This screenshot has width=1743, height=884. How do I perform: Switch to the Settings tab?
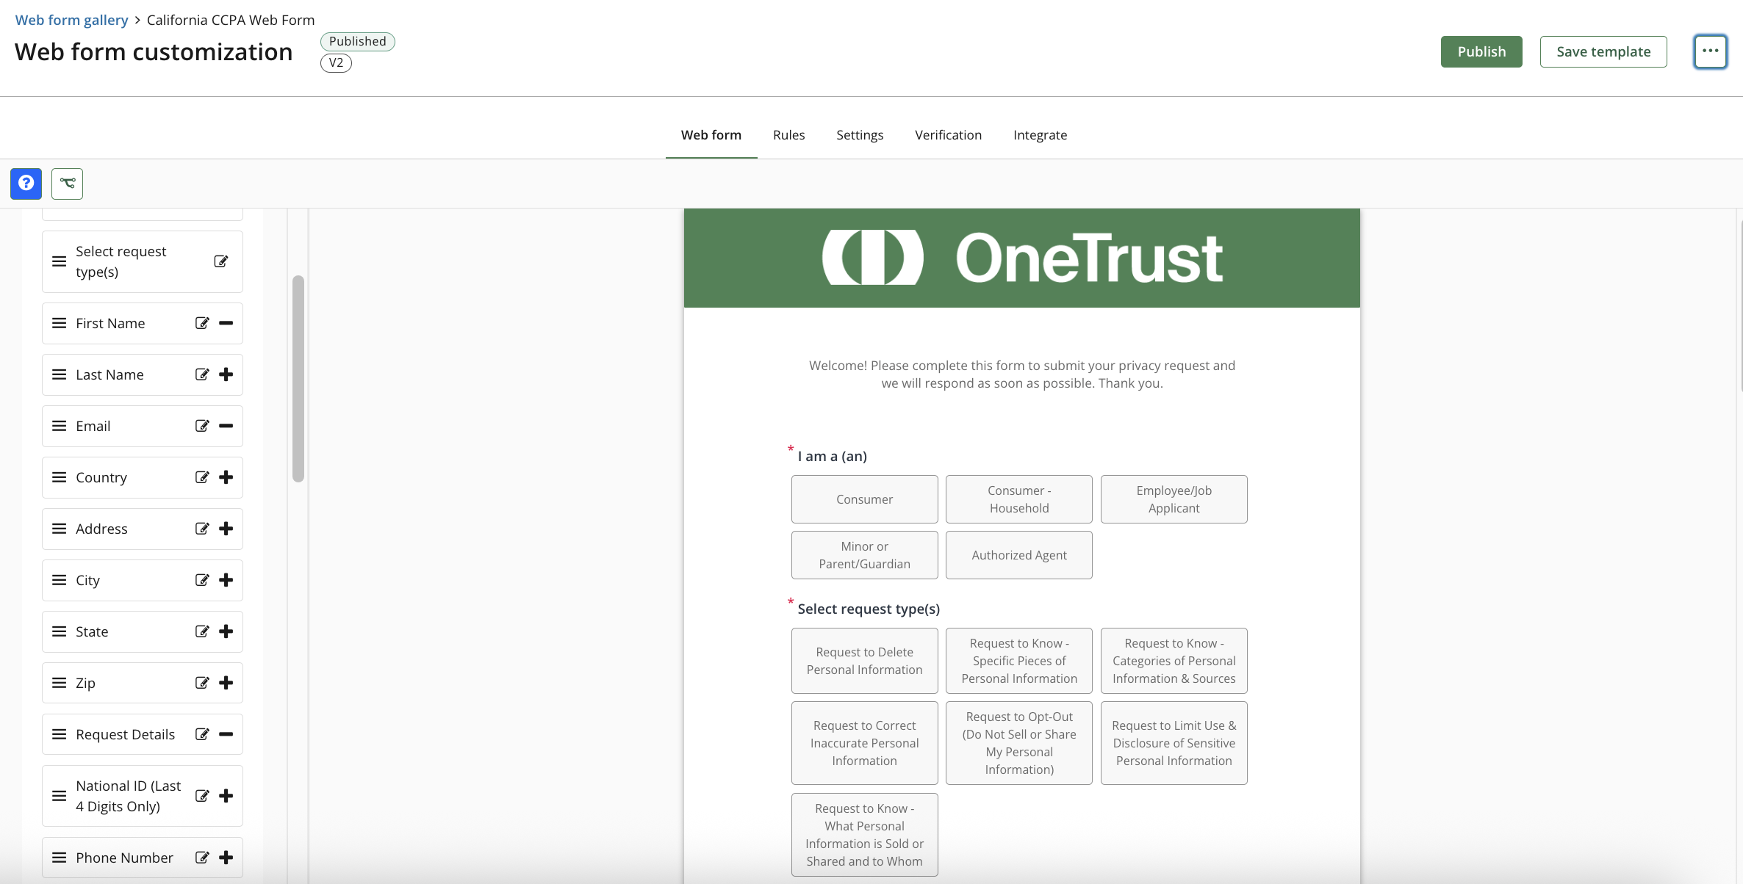[860, 135]
